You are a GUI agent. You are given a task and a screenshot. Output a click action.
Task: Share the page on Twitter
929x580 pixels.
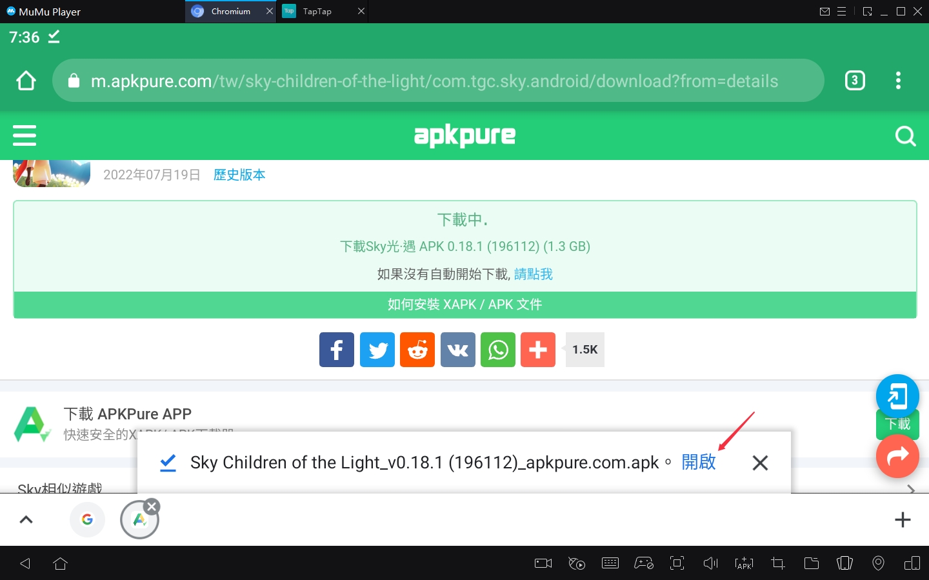pyautogui.click(x=377, y=350)
